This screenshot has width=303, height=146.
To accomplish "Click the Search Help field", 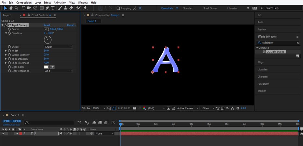I will point(281,8).
